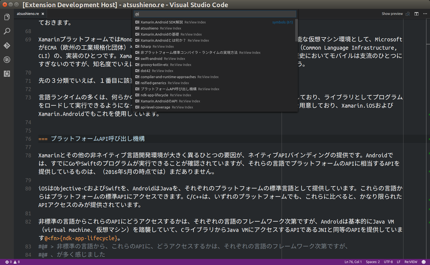The image size is (430, 265).
Task: Close the atsushieno.re tab
Action: click(x=43, y=14)
